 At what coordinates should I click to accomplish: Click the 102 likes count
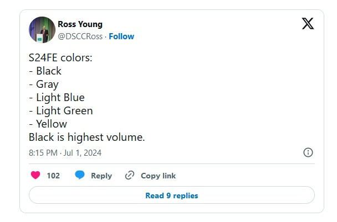[53, 176]
